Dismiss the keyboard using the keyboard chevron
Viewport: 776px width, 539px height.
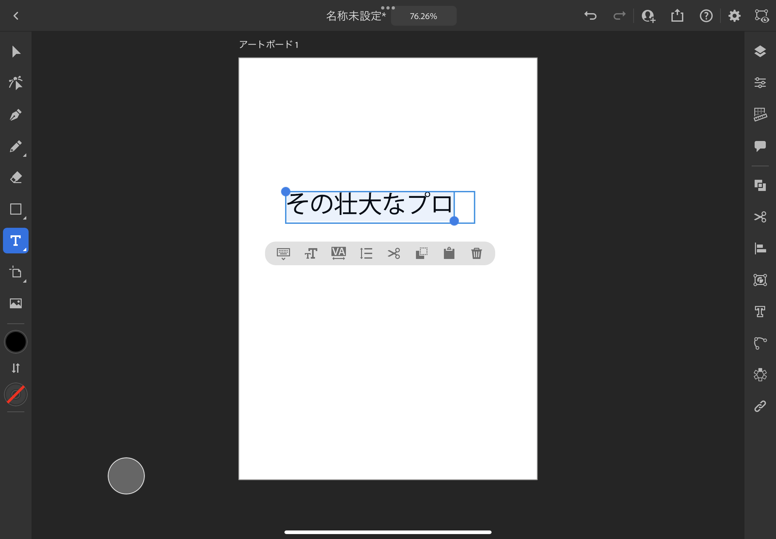coord(283,253)
